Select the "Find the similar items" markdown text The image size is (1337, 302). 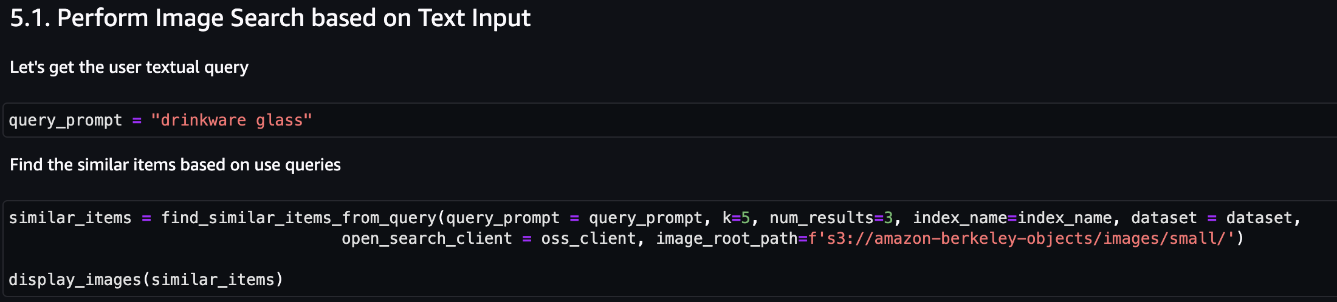(x=175, y=165)
